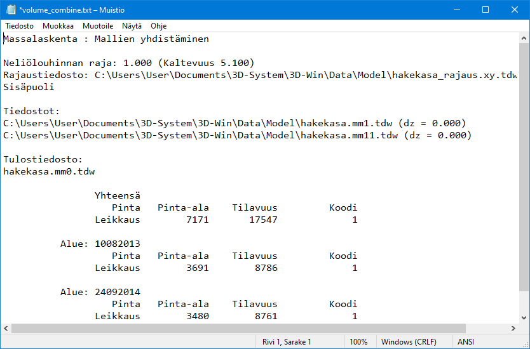Click the Notepad icon in the title bar
530x349 pixels.
pos(11,10)
